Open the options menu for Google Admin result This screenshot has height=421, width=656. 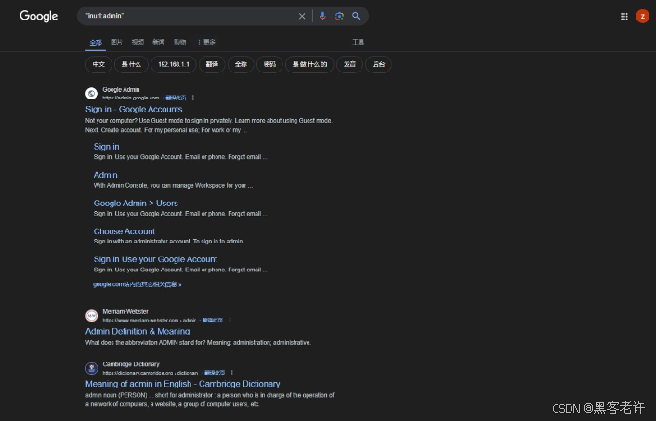point(193,98)
